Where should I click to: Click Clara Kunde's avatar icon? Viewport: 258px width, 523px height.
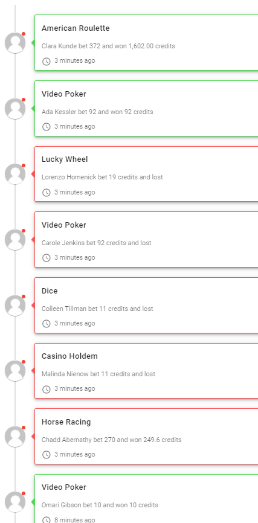pos(15,43)
